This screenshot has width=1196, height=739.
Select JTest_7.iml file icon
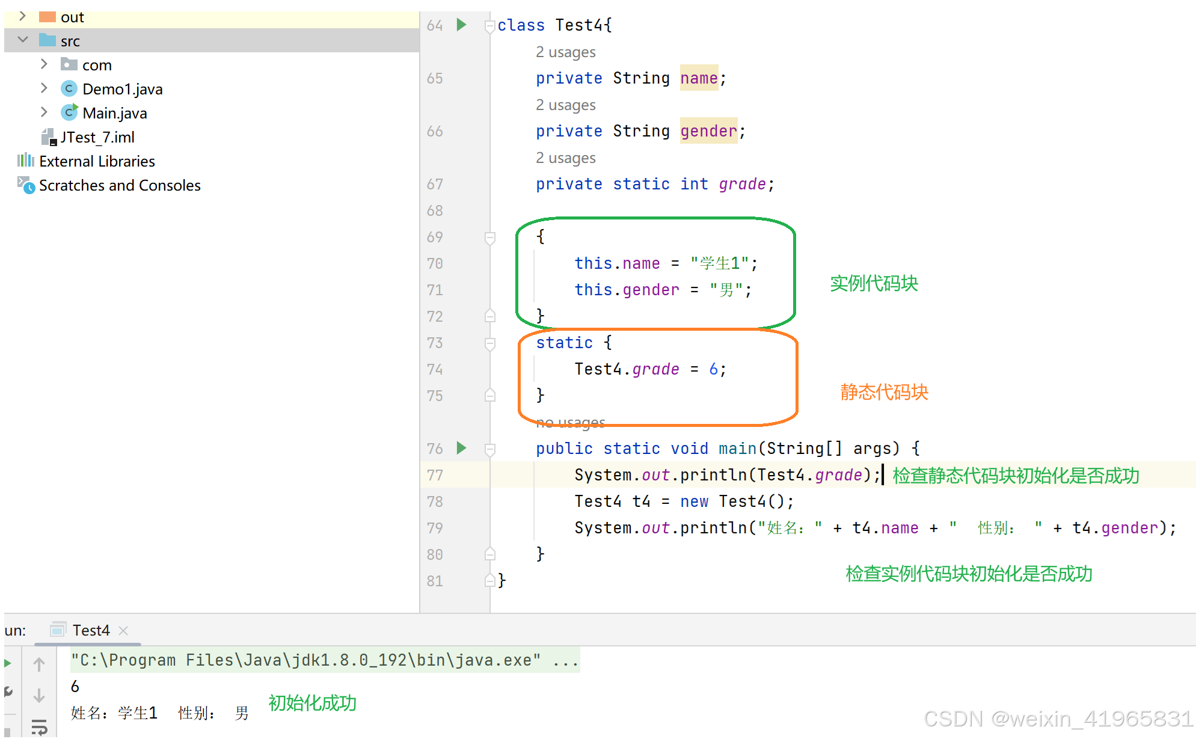48,137
